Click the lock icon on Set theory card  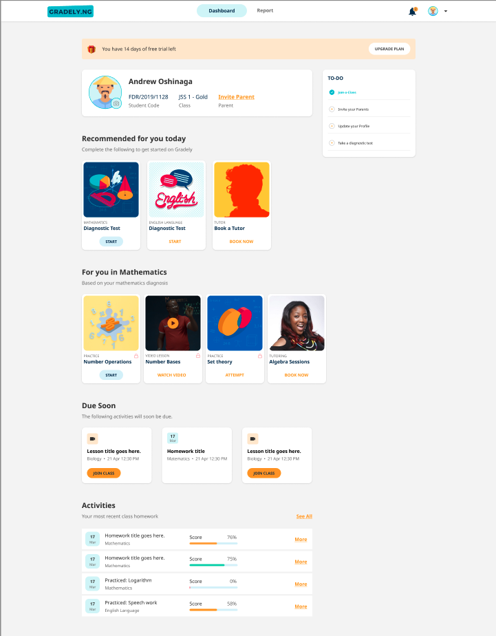click(x=260, y=356)
